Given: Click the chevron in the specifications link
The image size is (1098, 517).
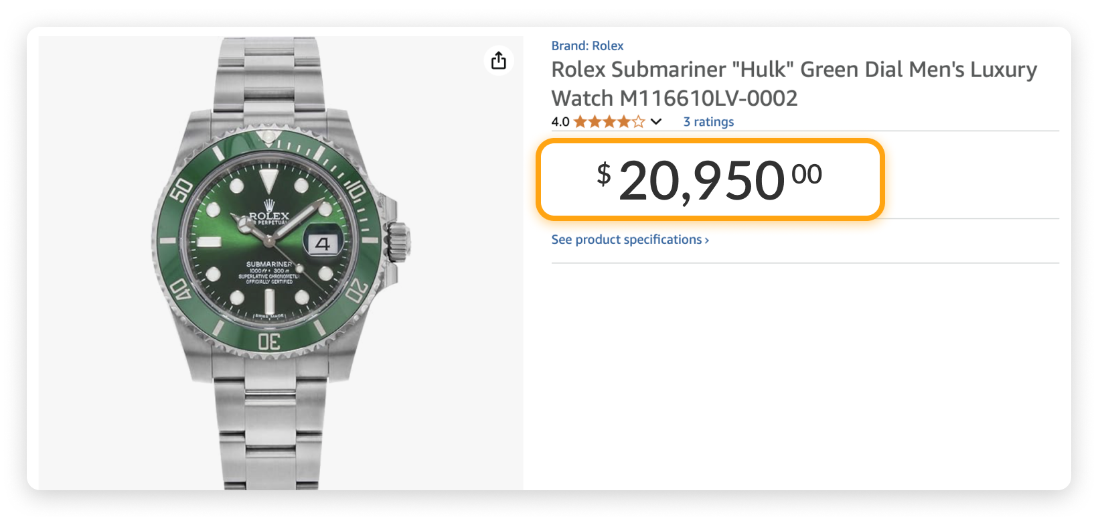Looking at the screenshot, I should (x=706, y=239).
